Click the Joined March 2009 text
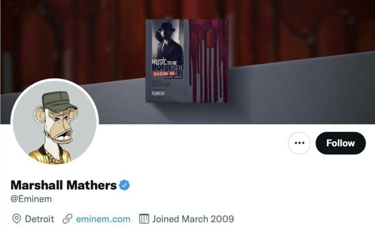The height and width of the screenshot is (231, 375). (x=193, y=219)
